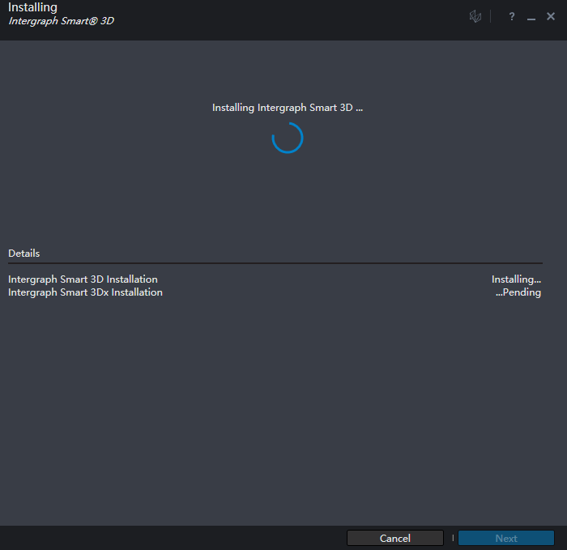Select the Intergraph Smart 3D Installation row
This screenshot has height=550, width=567.
pyautogui.click(x=83, y=279)
